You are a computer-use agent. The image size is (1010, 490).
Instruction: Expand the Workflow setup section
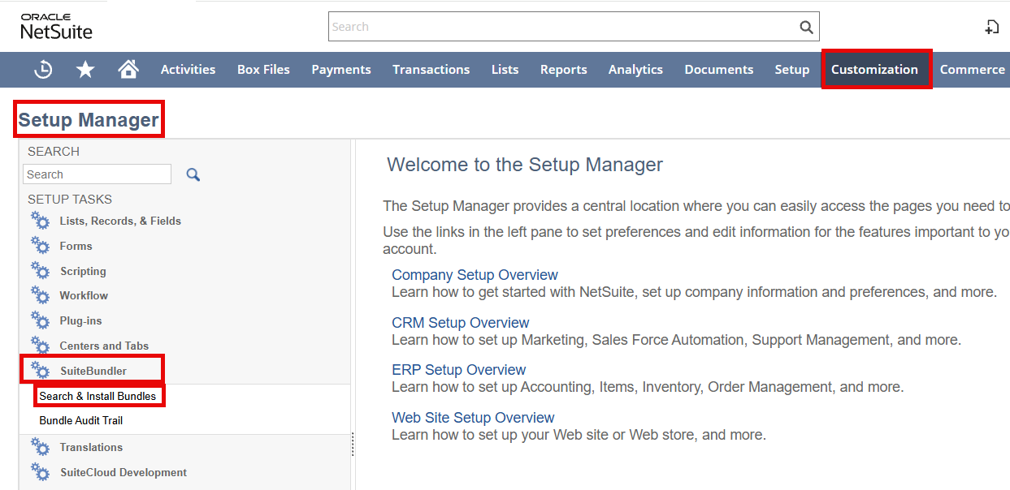[x=84, y=295]
